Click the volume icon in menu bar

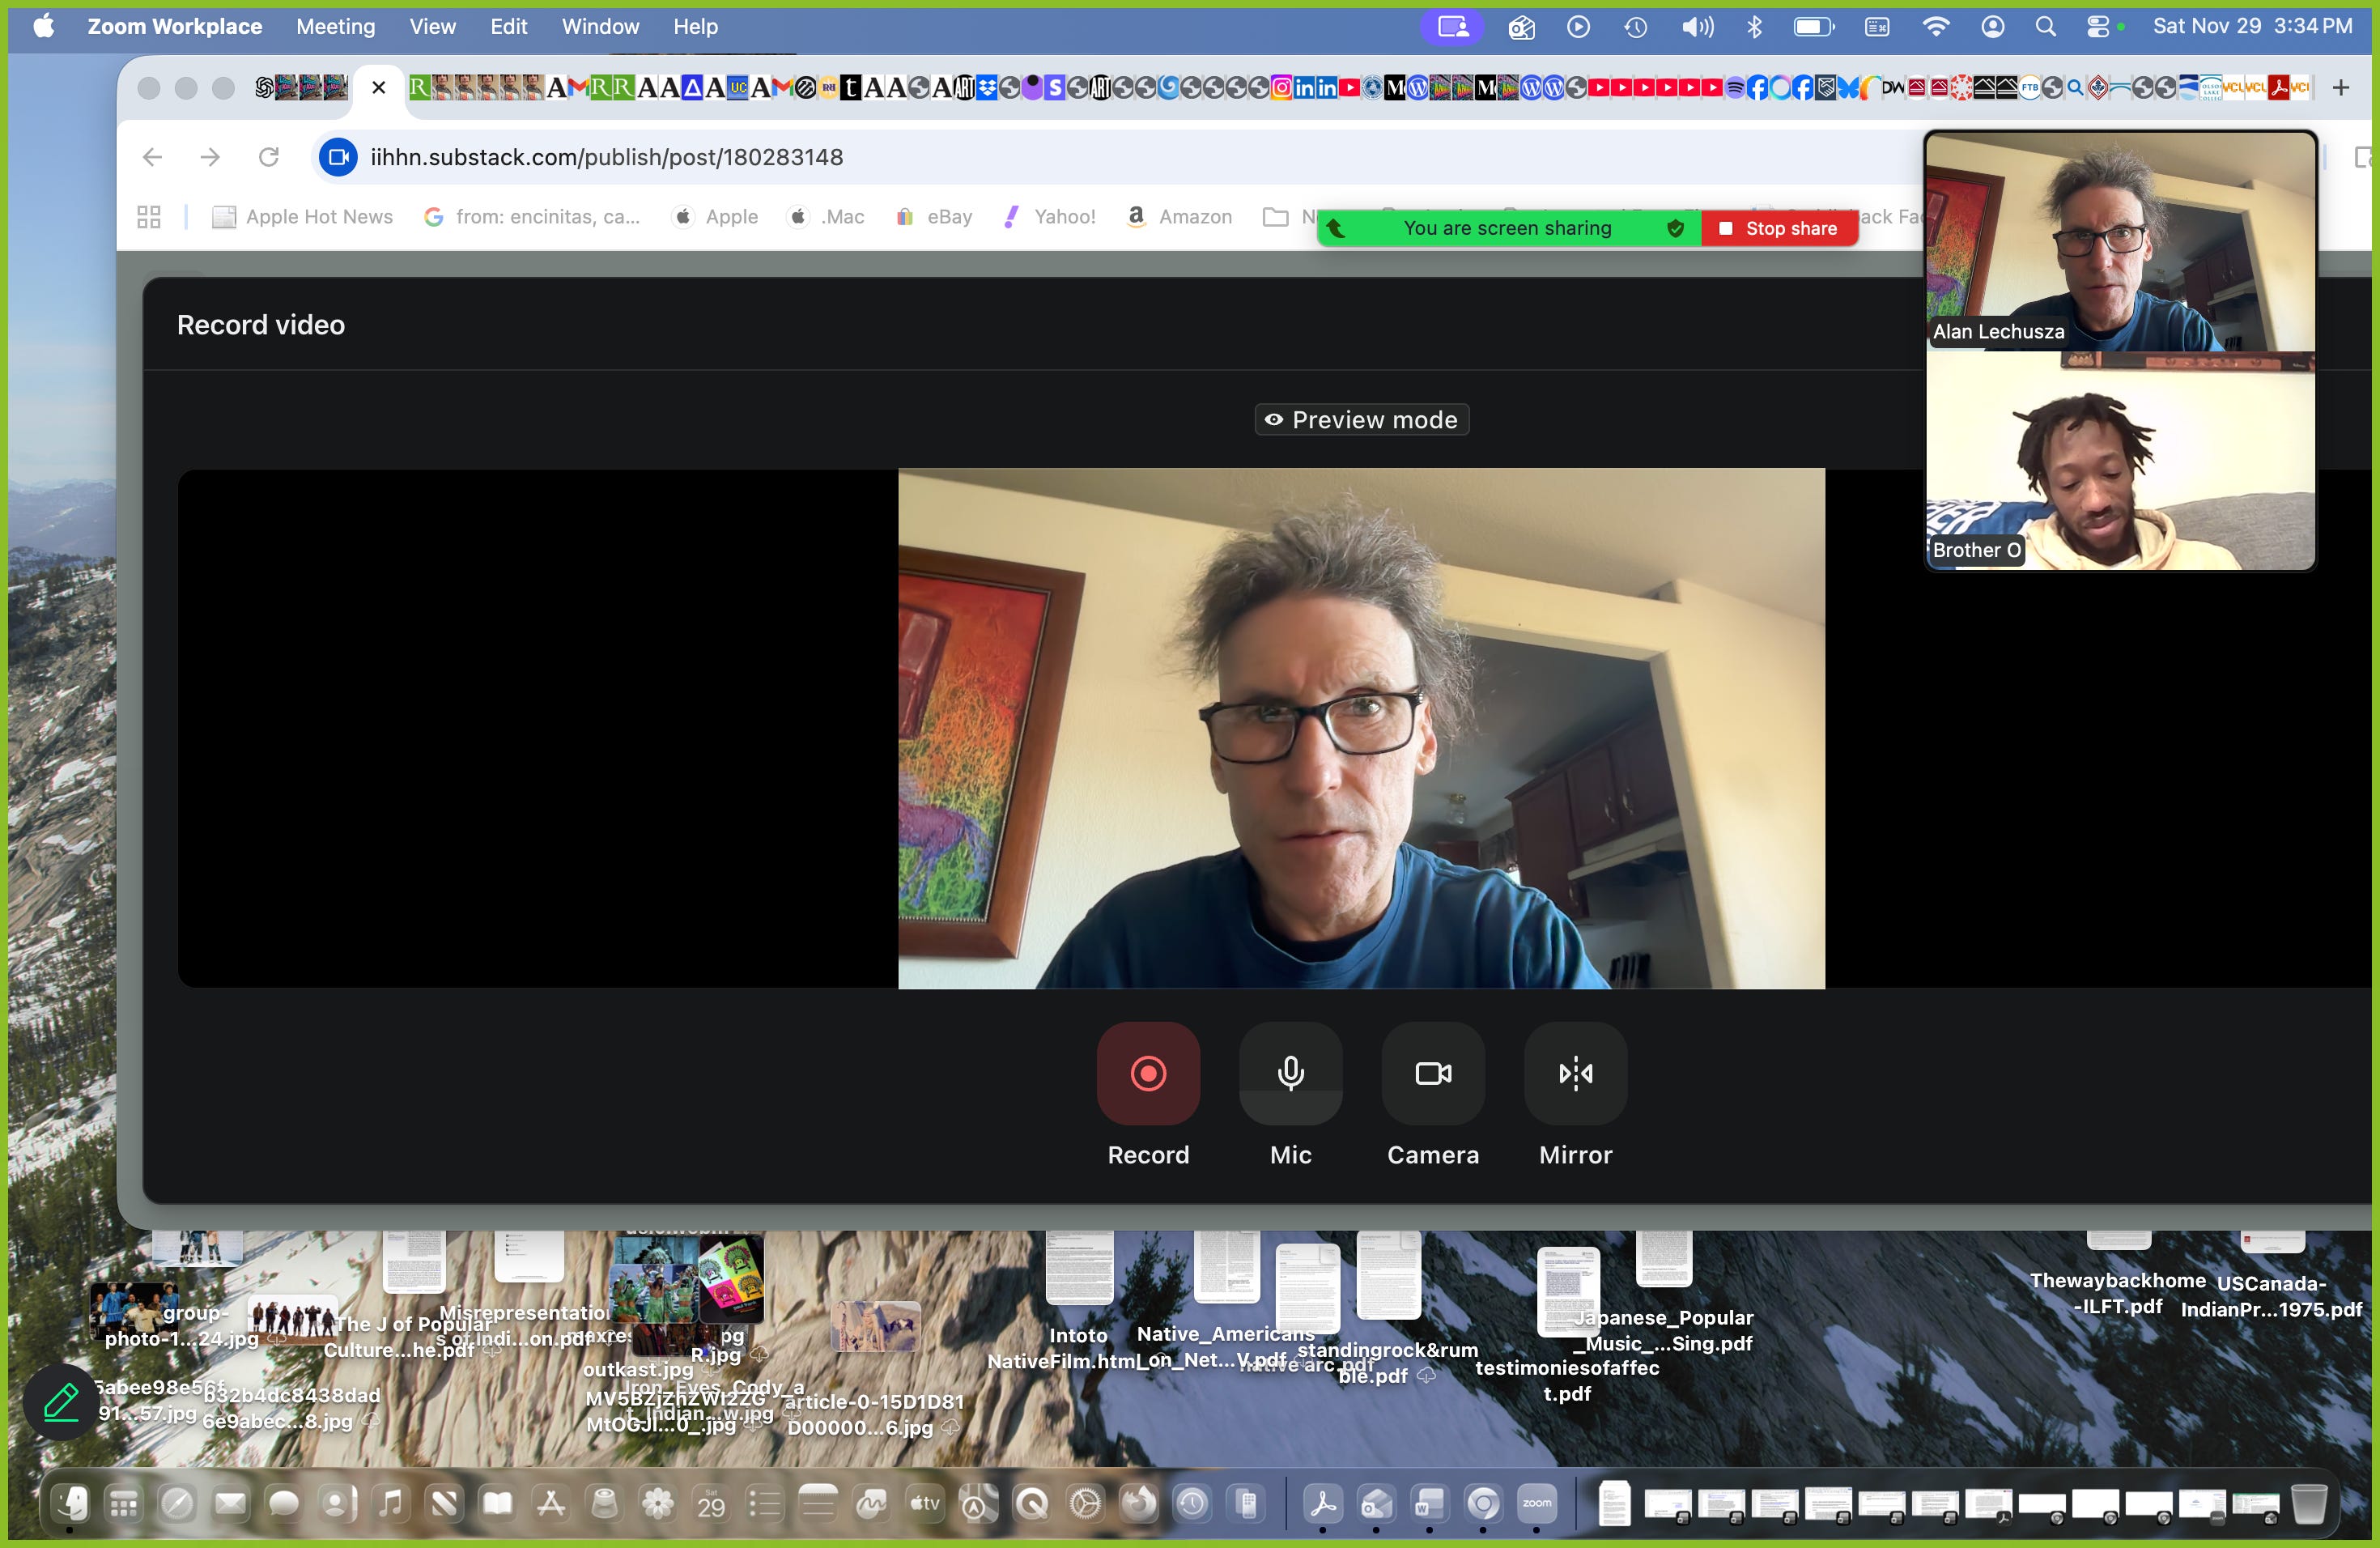pos(1696,27)
